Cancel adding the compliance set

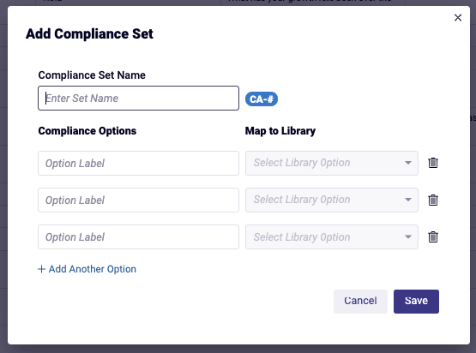click(360, 301)
